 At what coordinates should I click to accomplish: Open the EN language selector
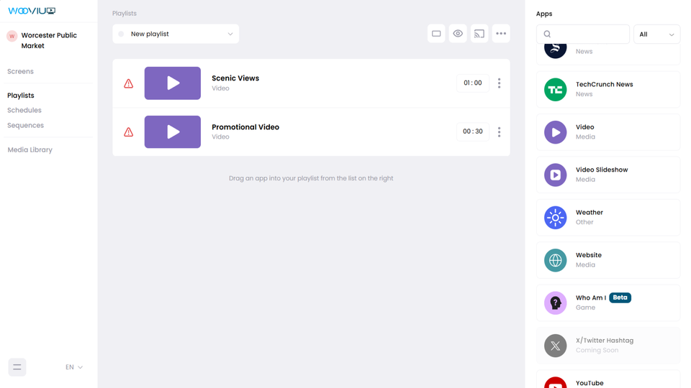73,367
